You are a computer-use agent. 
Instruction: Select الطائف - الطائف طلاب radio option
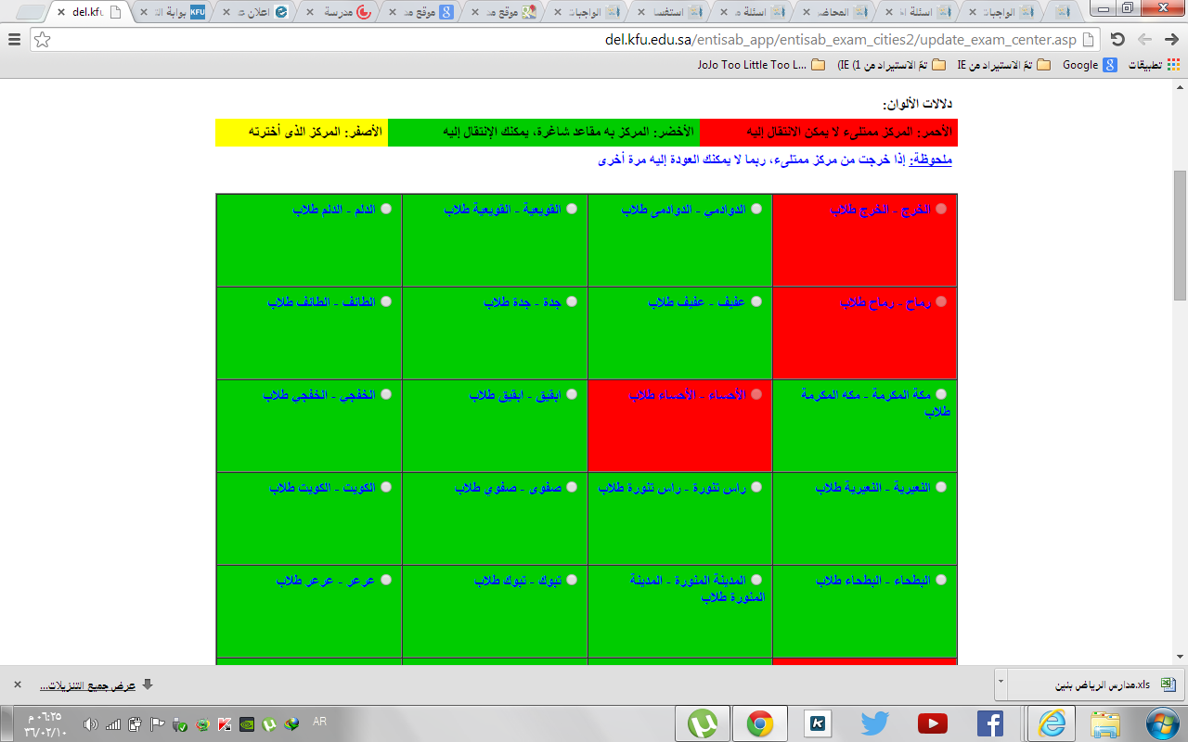coord(386,301)
